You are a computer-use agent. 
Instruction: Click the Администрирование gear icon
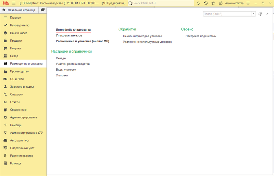tap(5, 117)
